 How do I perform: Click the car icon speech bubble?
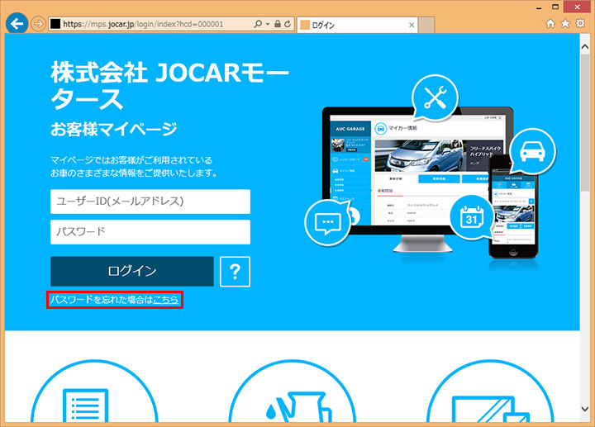[532, 152]
